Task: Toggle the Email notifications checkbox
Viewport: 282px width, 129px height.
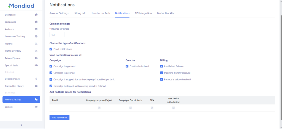Action: point(51,49)
